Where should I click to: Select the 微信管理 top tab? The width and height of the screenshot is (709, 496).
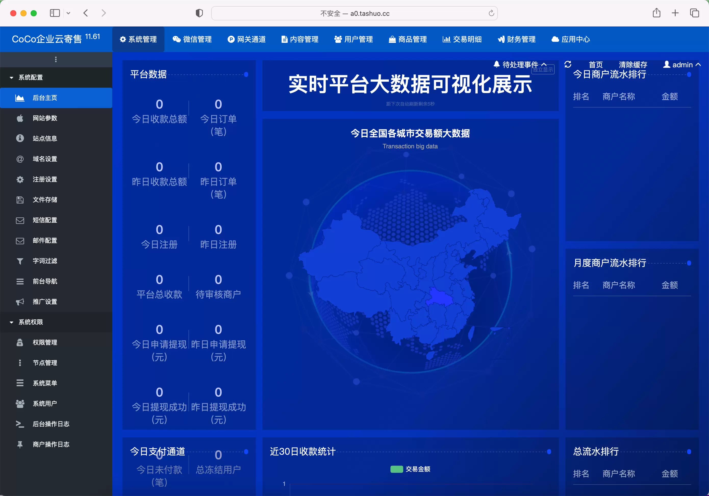pyautogui.click(x=192, y=39)
